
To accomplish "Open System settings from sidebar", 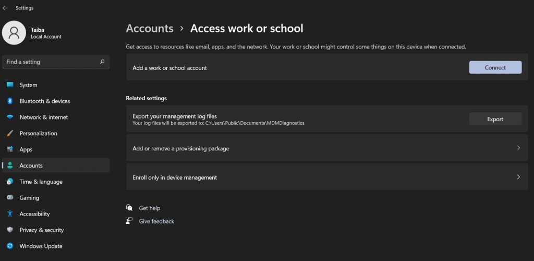I will pyautogui.click(x=28, y=85).
